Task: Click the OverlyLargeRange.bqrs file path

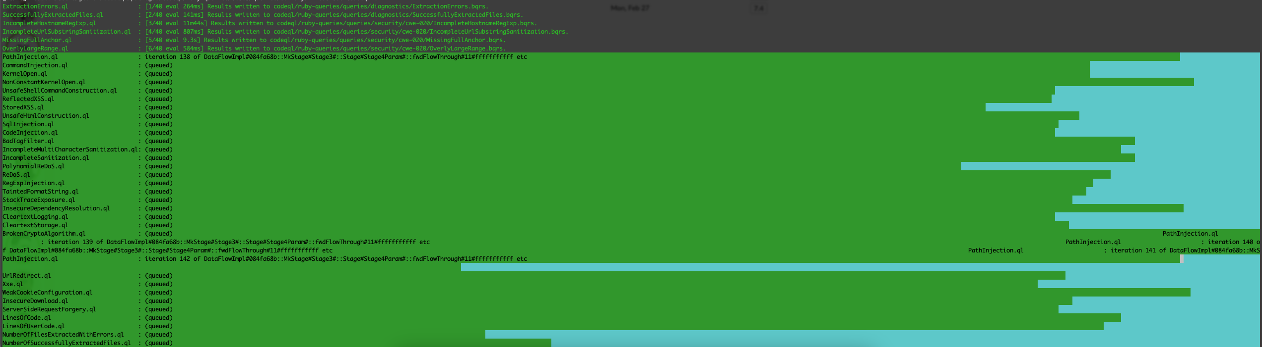Action: (390, 49)
